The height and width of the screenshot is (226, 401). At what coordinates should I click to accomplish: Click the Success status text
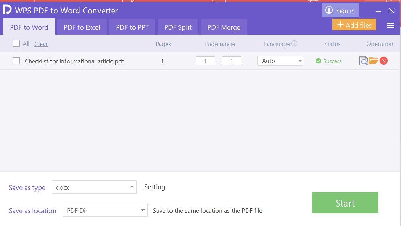(332, 61)
